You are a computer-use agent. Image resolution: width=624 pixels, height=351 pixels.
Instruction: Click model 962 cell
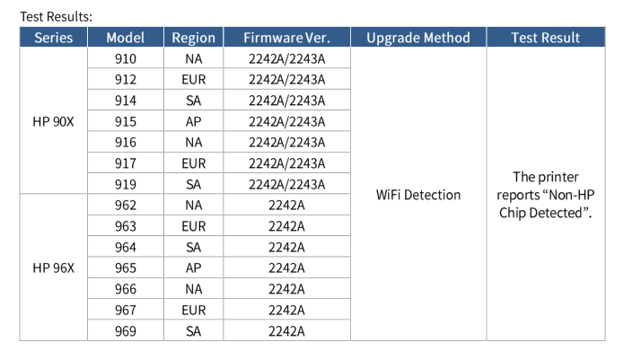point(126,205)
